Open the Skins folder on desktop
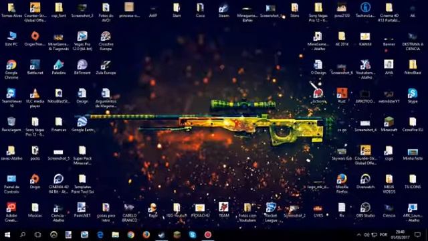 (x=294, y=11)
